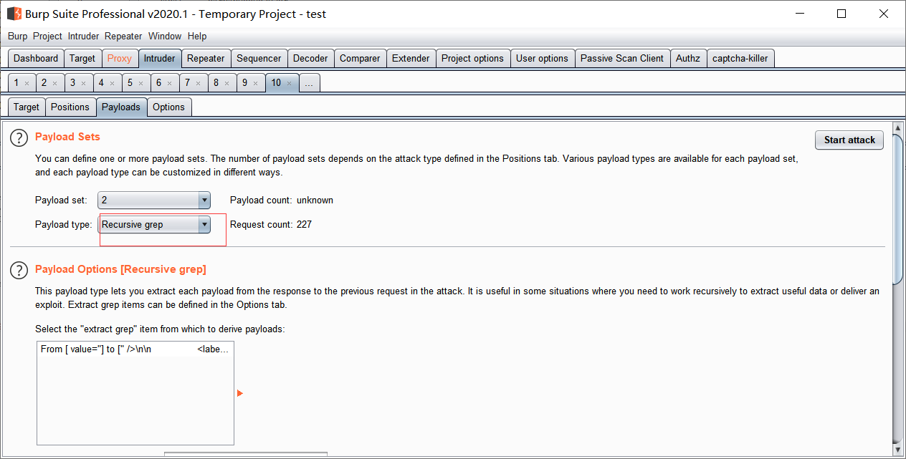Click the vertical scrollbar up arrow
This screenshot has width=906, height=459.
tap(897, 127)
